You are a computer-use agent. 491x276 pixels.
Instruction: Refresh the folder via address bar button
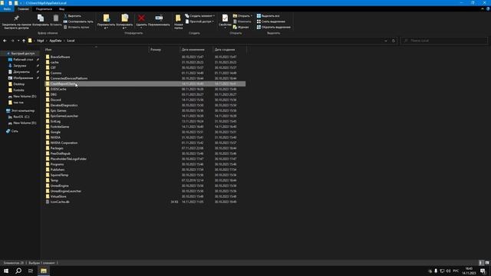point(394,41)
